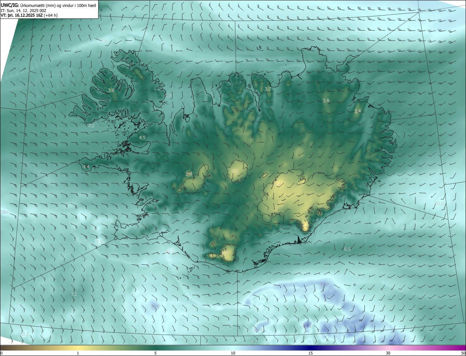Click the 3.8 value over the Westfjords peninsula
This screenshot has width=466, height=356.
click(111, 90)
